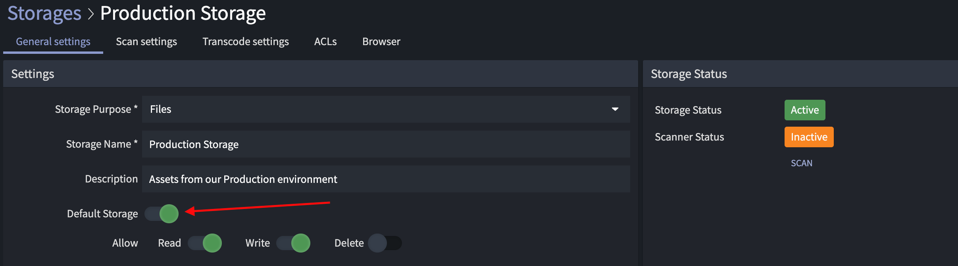Go to the ACLs tab
The width and height of the screenshot is (958, 266).
coord(325,42)
